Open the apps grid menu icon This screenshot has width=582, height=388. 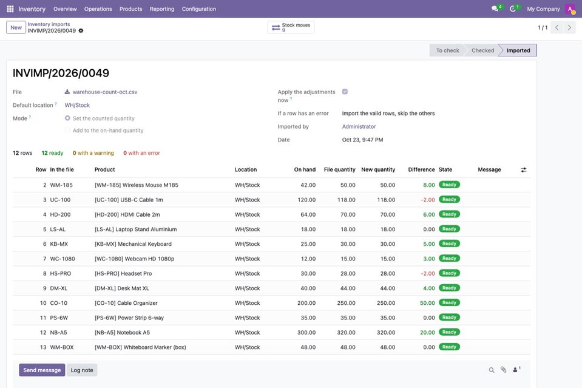click(x=10, y=9)
